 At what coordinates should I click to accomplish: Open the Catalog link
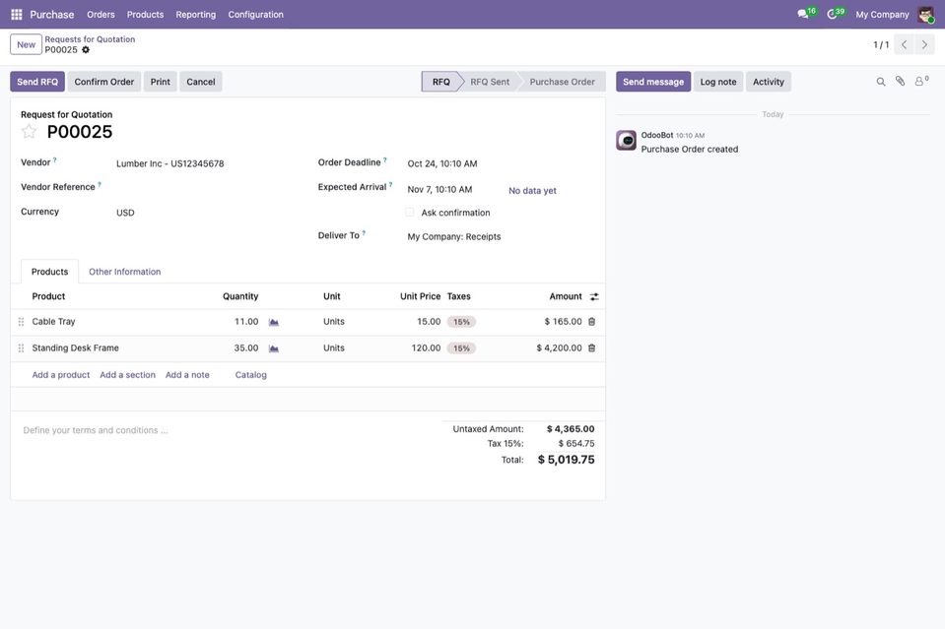pyautogui.click(x=250, y=375)
